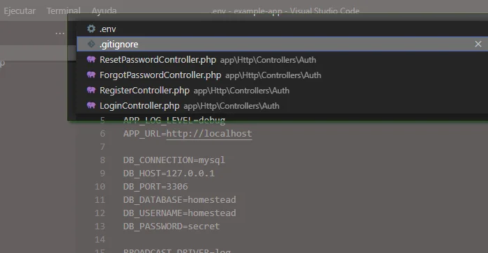The image size is (488, 253).
Task: Click the DB_HOST=127.0.0.1 line
Action: 169,174
